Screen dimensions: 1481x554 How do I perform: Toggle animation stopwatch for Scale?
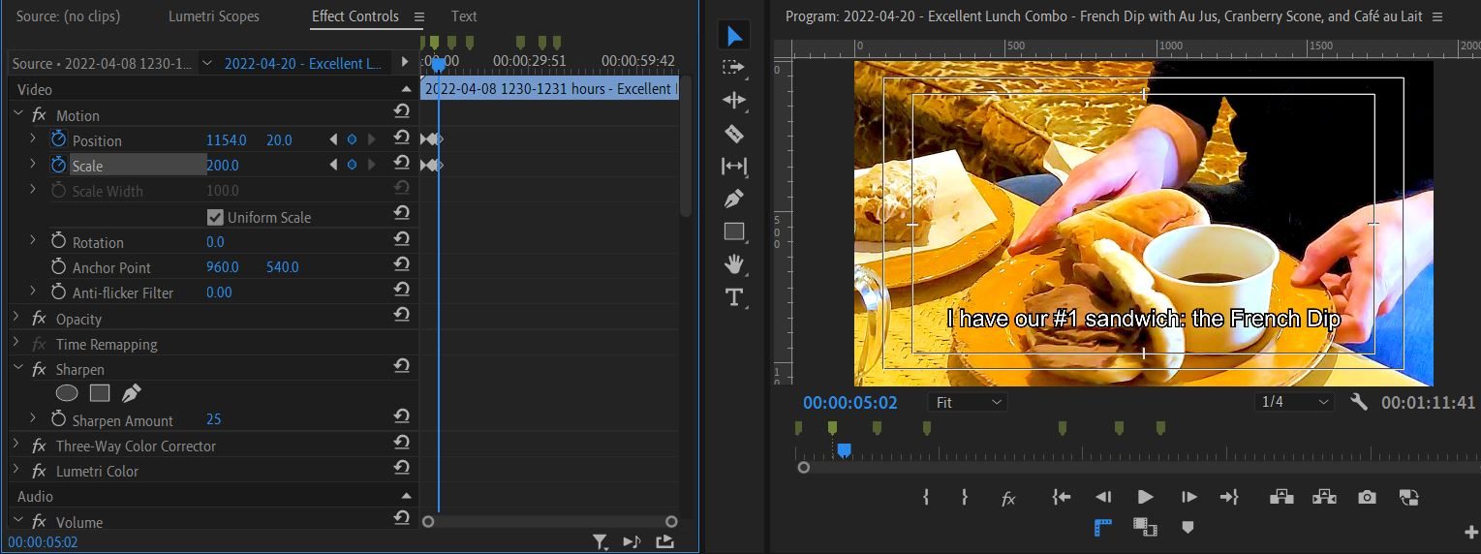tap(58, 165)
